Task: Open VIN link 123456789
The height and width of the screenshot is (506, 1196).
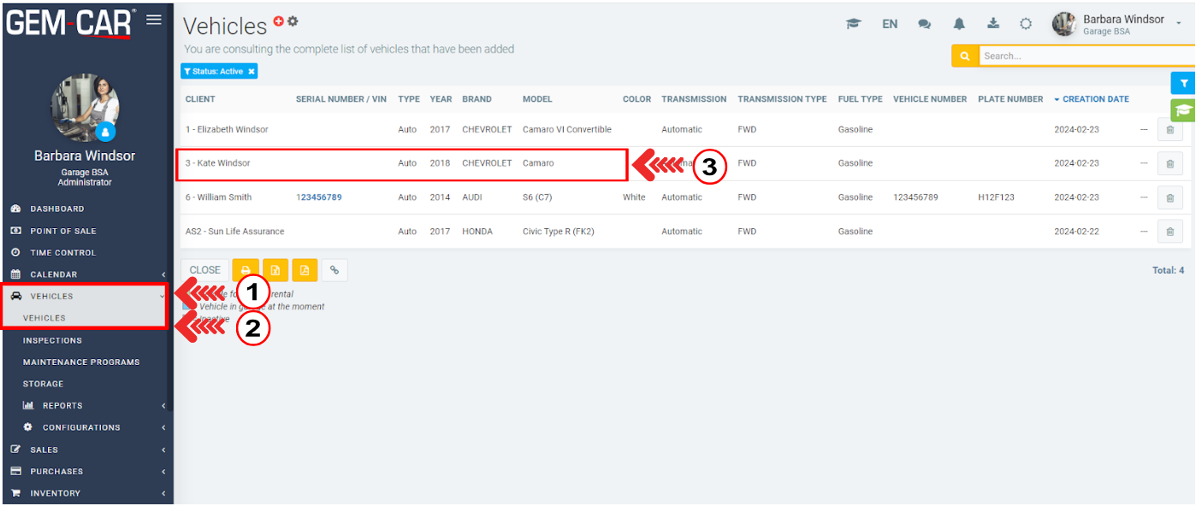Action: [319, 197]
